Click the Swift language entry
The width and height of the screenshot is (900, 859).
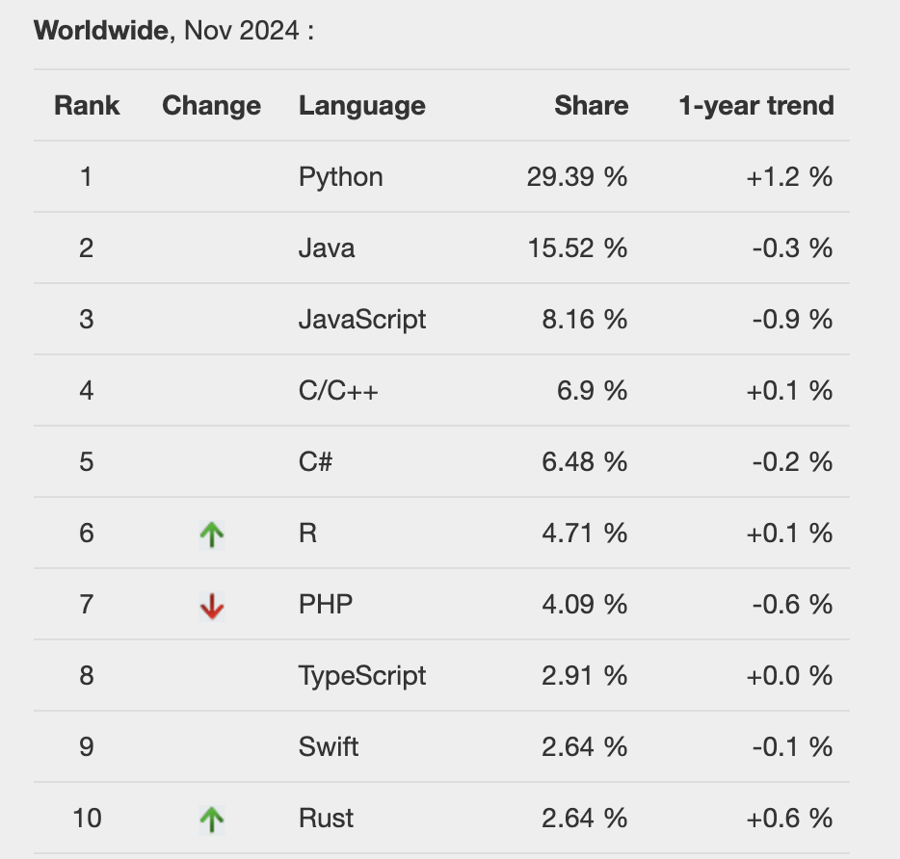coord(329,747)
